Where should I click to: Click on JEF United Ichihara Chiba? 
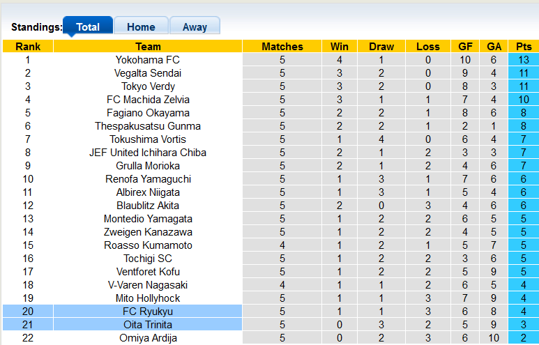click(x=148, y=153)
